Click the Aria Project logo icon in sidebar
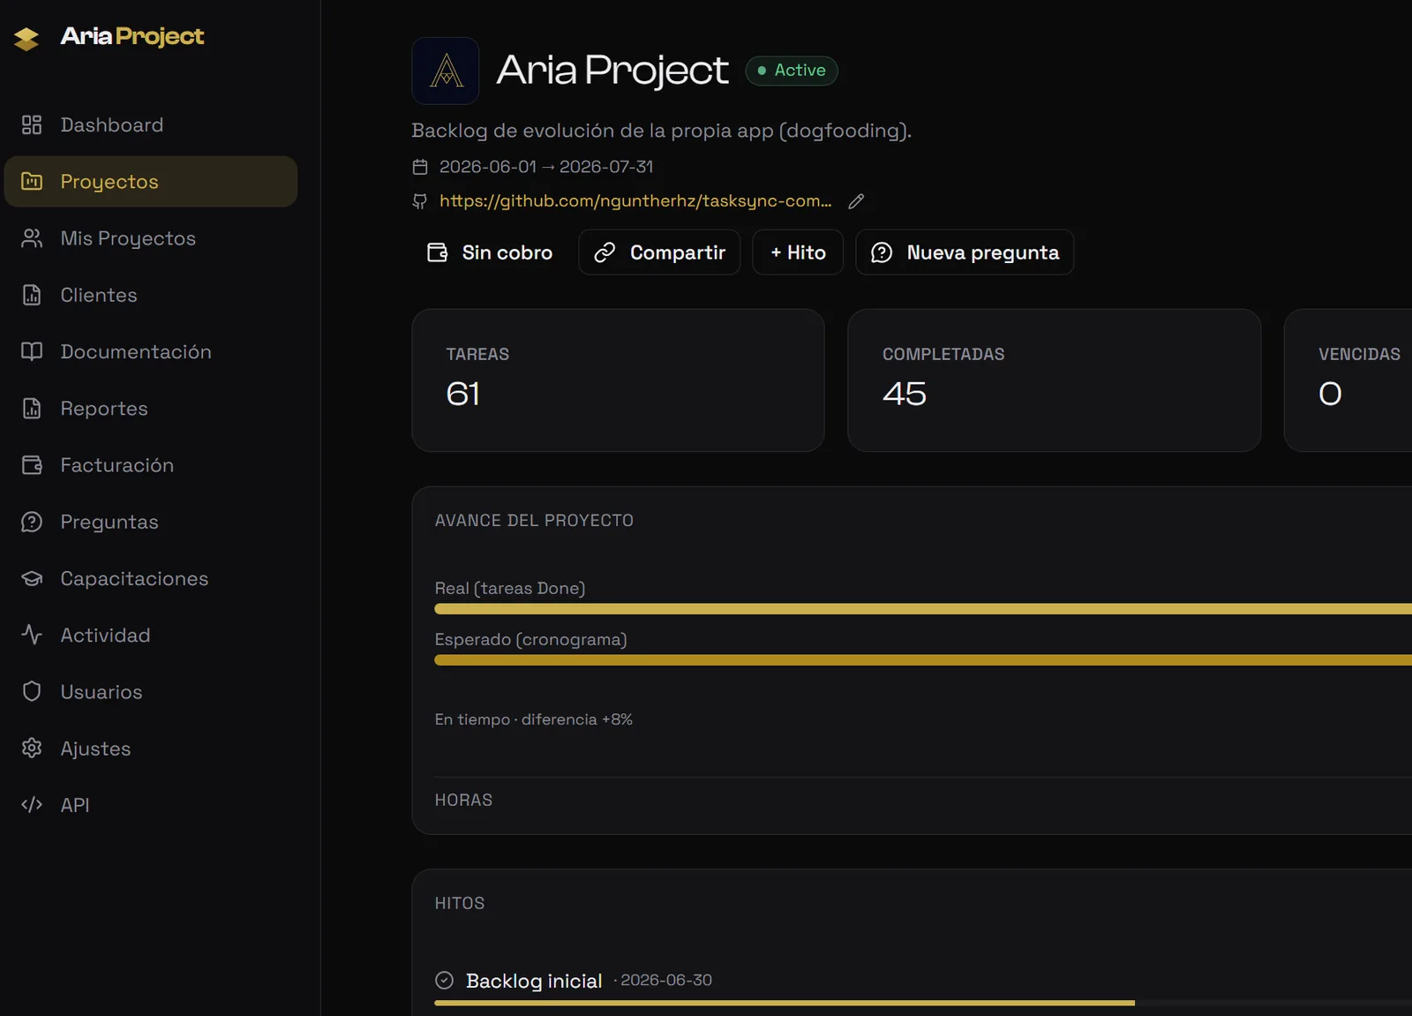The image size is (1412, 1016). (26, 39)
